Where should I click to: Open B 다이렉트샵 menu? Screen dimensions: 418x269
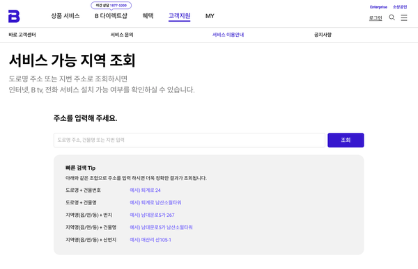[x=111, y=16]
